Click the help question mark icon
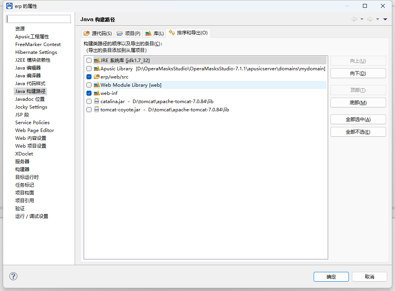This screenshot has height=291, width=395. click(x=13, y=276)
